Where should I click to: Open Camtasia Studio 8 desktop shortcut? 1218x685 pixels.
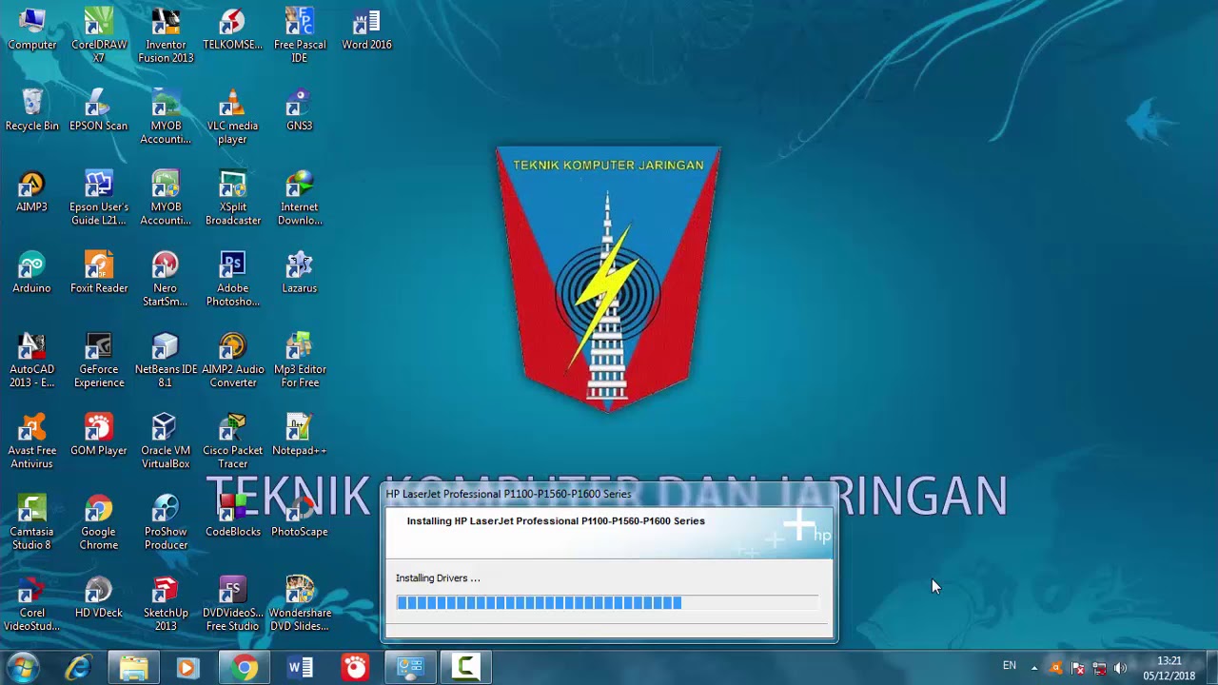31,522
